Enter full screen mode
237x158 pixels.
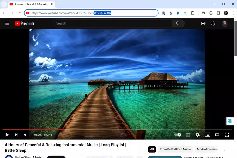click(x=227, y=135)
